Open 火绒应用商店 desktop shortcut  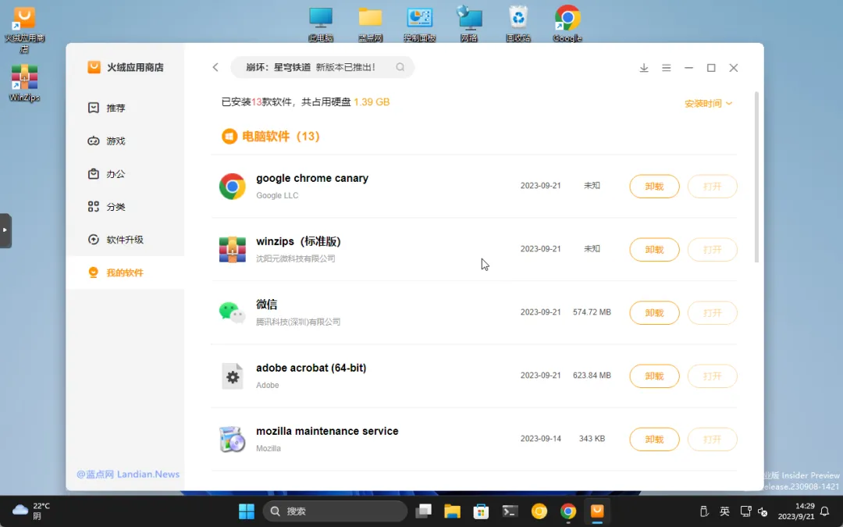point(24,30)
